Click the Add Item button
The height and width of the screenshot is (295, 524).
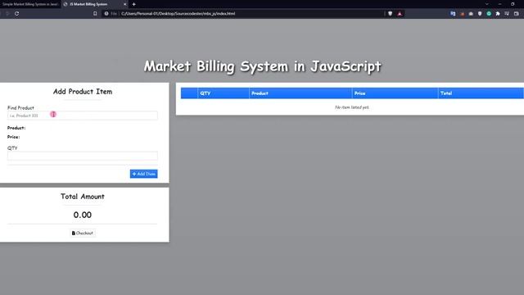click(144, 174)
